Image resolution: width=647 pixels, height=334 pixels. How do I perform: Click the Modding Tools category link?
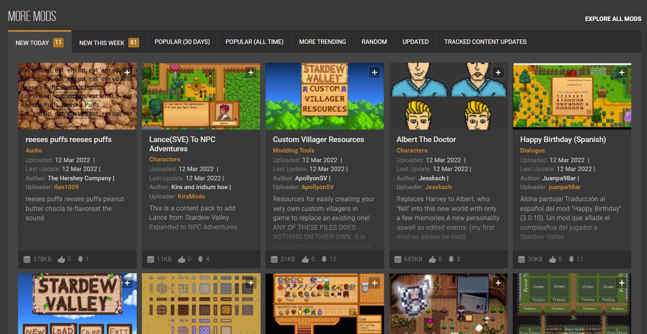294,151
